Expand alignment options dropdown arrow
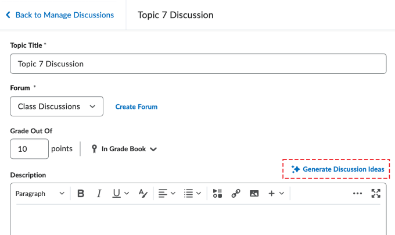Screen dimensions: 395x235 (x=173, y=194)
